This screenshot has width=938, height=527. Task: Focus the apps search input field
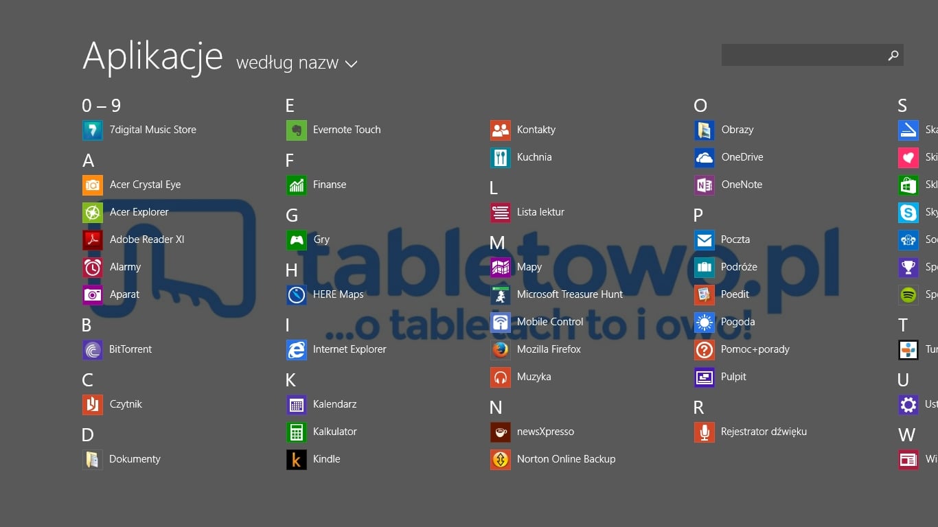click(x=800, y=56)
